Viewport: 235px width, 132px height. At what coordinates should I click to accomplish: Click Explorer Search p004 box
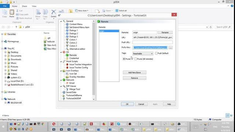coord(223,27)
